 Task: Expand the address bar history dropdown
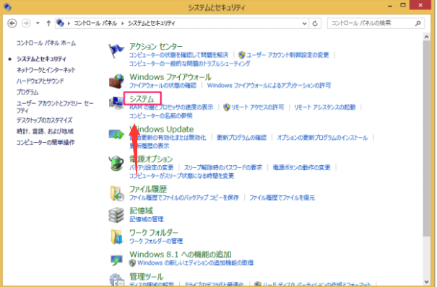click(304, 23)
